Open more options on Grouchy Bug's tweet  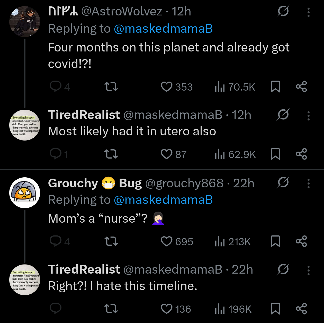[x=308, y=183]
